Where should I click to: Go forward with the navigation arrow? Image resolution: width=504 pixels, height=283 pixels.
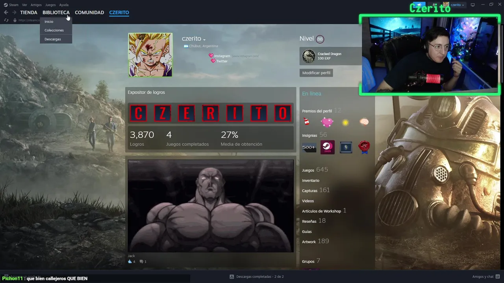click(15, 13)
